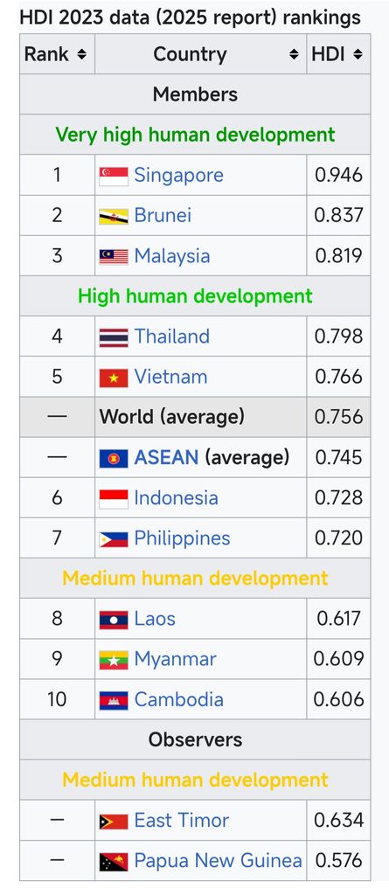Open the Indonesia country link
The width and height of the screenshot is (389, 895).
(176, 497)
